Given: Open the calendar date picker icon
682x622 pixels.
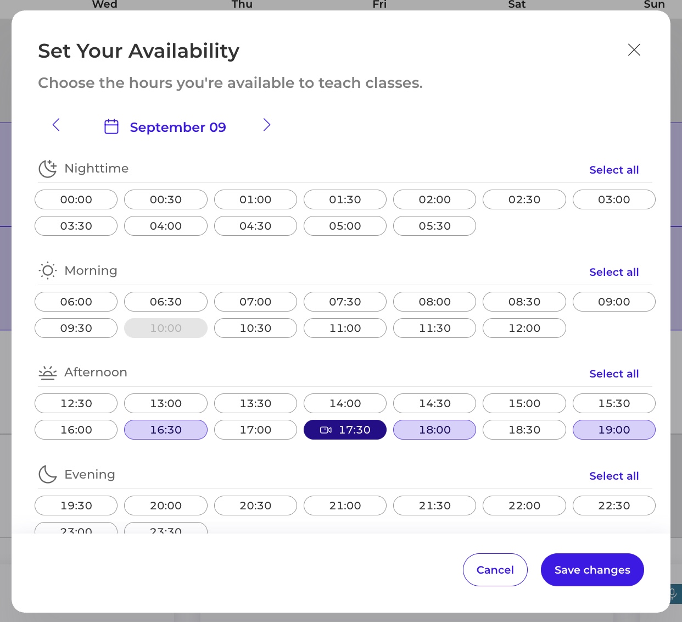Looking at the screenshot, I should click(x=111, y=127).
